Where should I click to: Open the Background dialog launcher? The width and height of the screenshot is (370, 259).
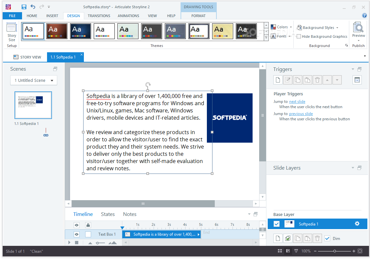pyautogui.click(x=346, y=45)
